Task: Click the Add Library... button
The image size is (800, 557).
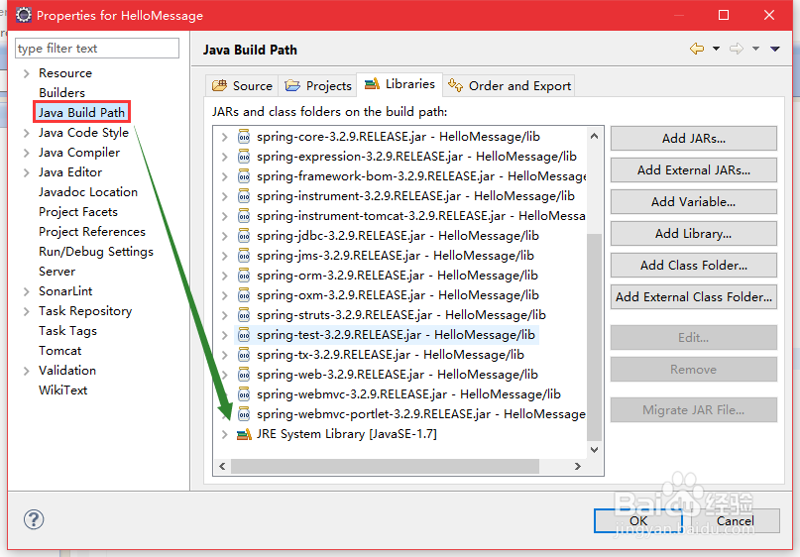Action: click(693, 233)
